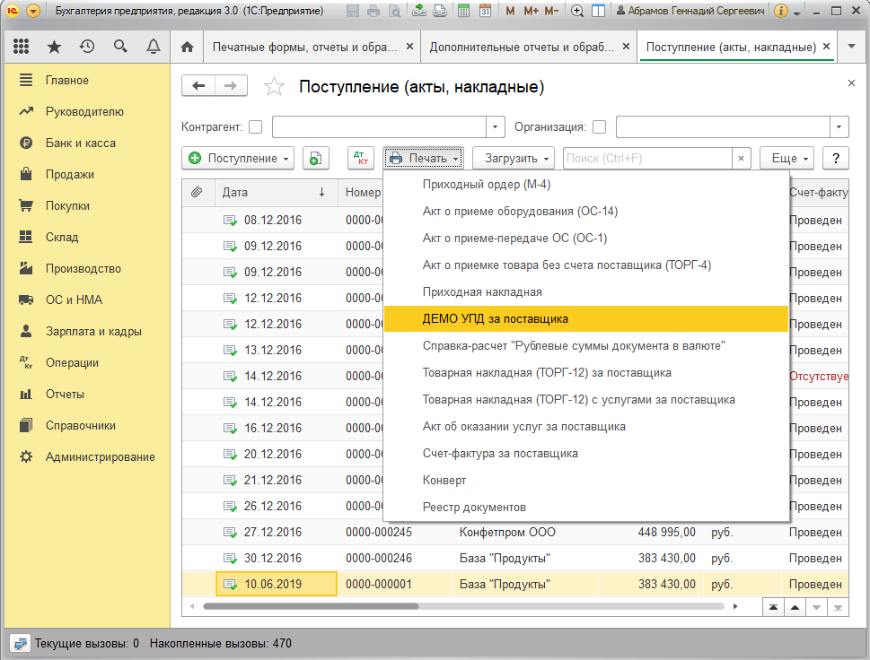Expand the Контрагент dropdown list
Viewport: 870px width, 660px height.
[x=497, y=127]
